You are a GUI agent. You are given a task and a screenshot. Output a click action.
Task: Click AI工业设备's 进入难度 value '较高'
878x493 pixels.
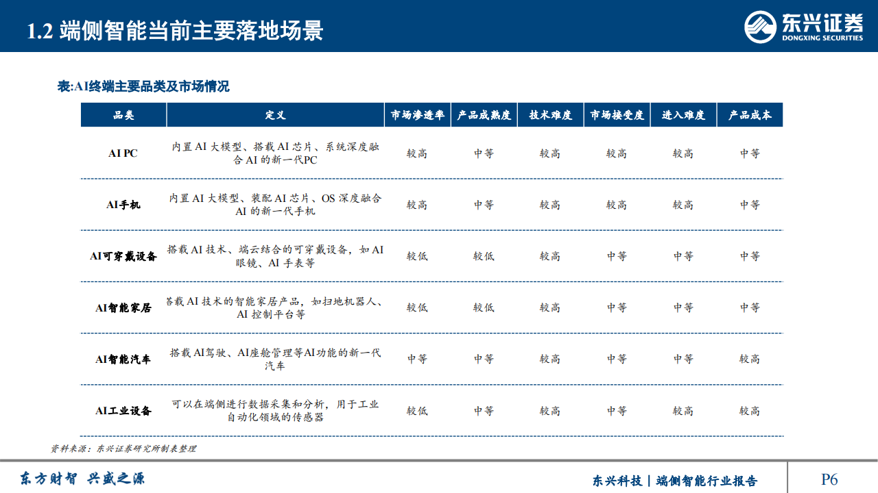tap(683, 411)
